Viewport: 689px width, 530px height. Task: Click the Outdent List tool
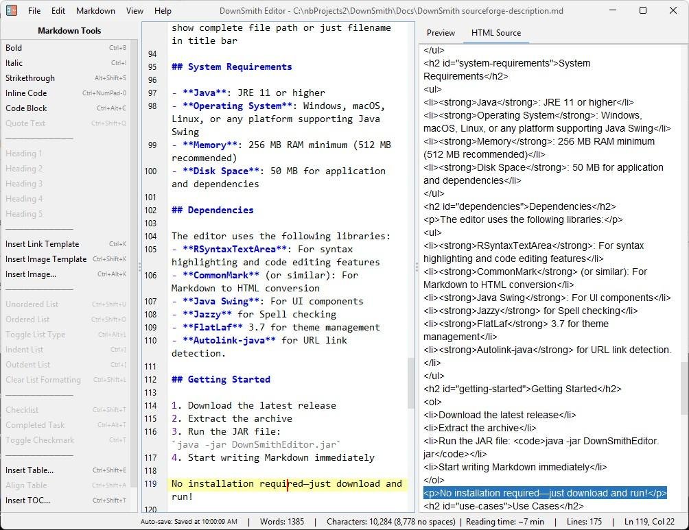[66, 365]
